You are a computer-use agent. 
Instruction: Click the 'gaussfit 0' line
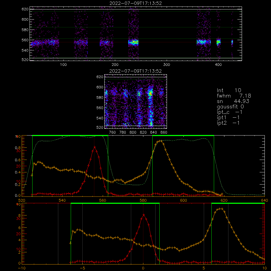(230, 107)
